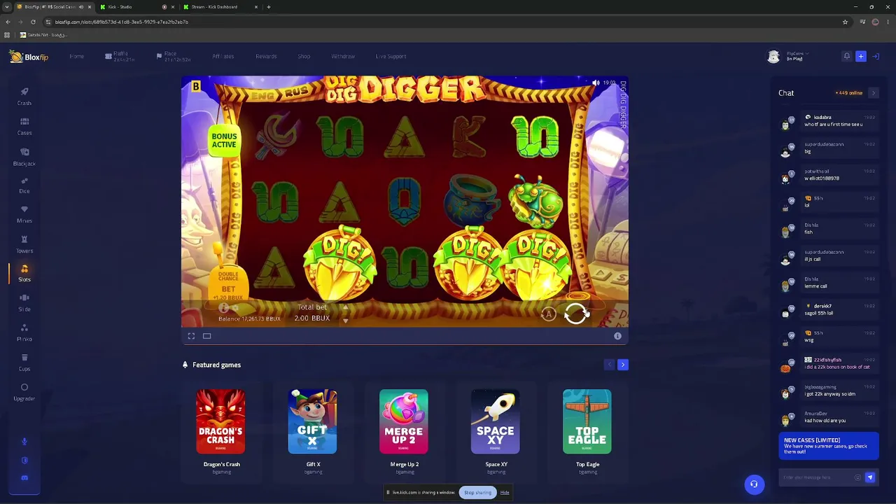Open the New Cases Limited announcement
The width and height of the screenshot is (896, 504).
(829, 446)
